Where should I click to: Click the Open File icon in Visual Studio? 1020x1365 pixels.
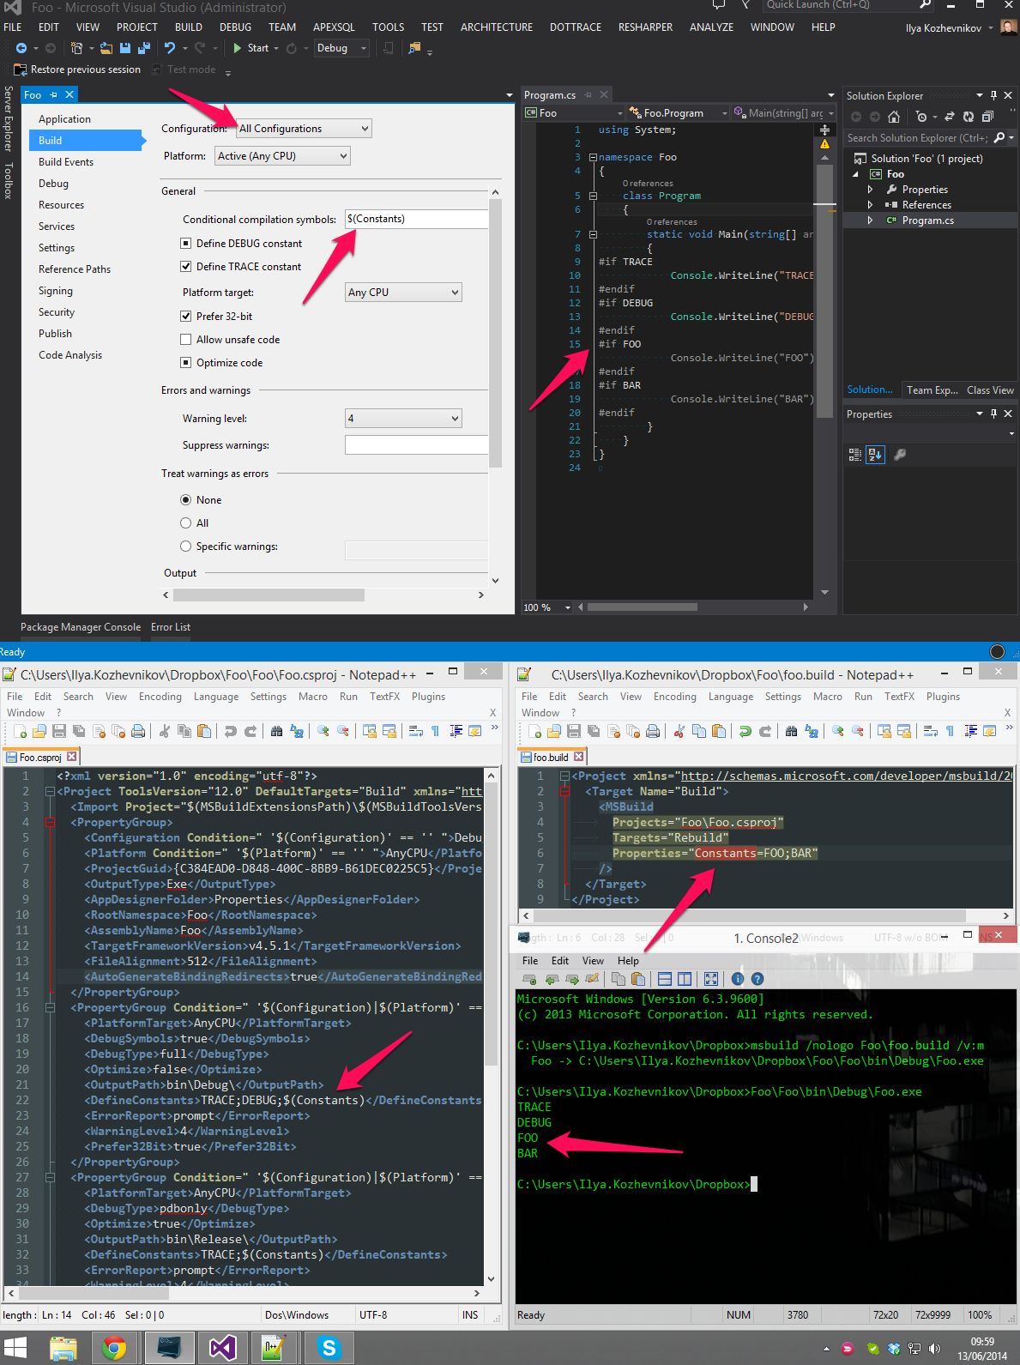[x=106, y=48]
